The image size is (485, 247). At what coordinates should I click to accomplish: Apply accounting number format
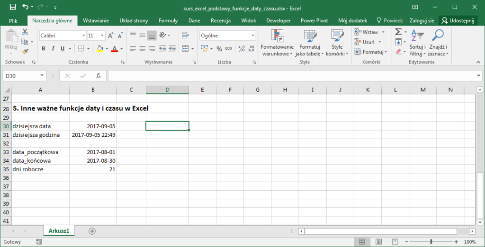pyautogui.click(x=205, y=49)
